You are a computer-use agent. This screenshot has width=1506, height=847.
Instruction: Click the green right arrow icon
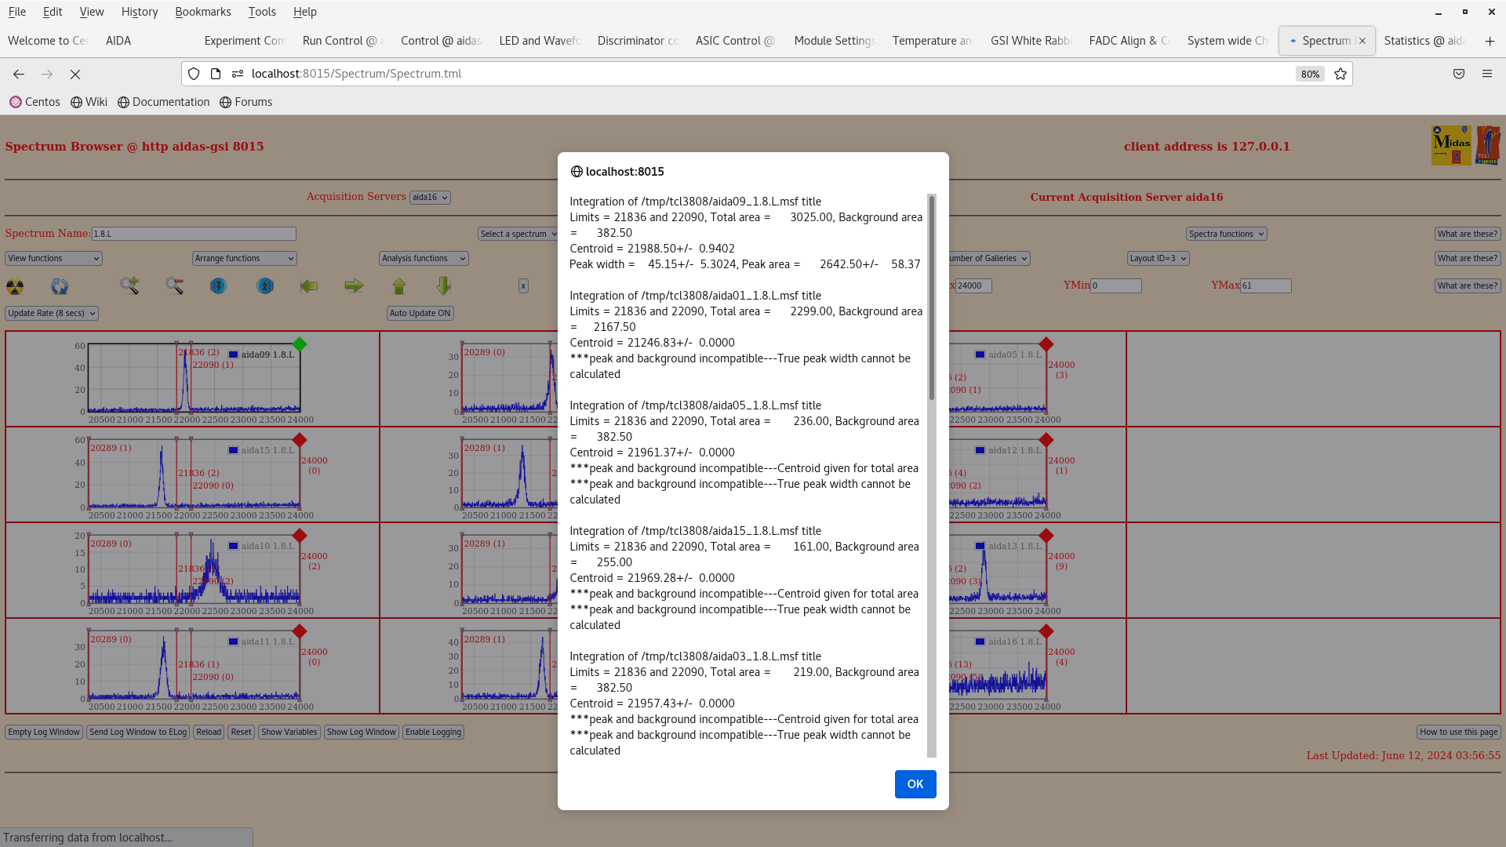354,286
